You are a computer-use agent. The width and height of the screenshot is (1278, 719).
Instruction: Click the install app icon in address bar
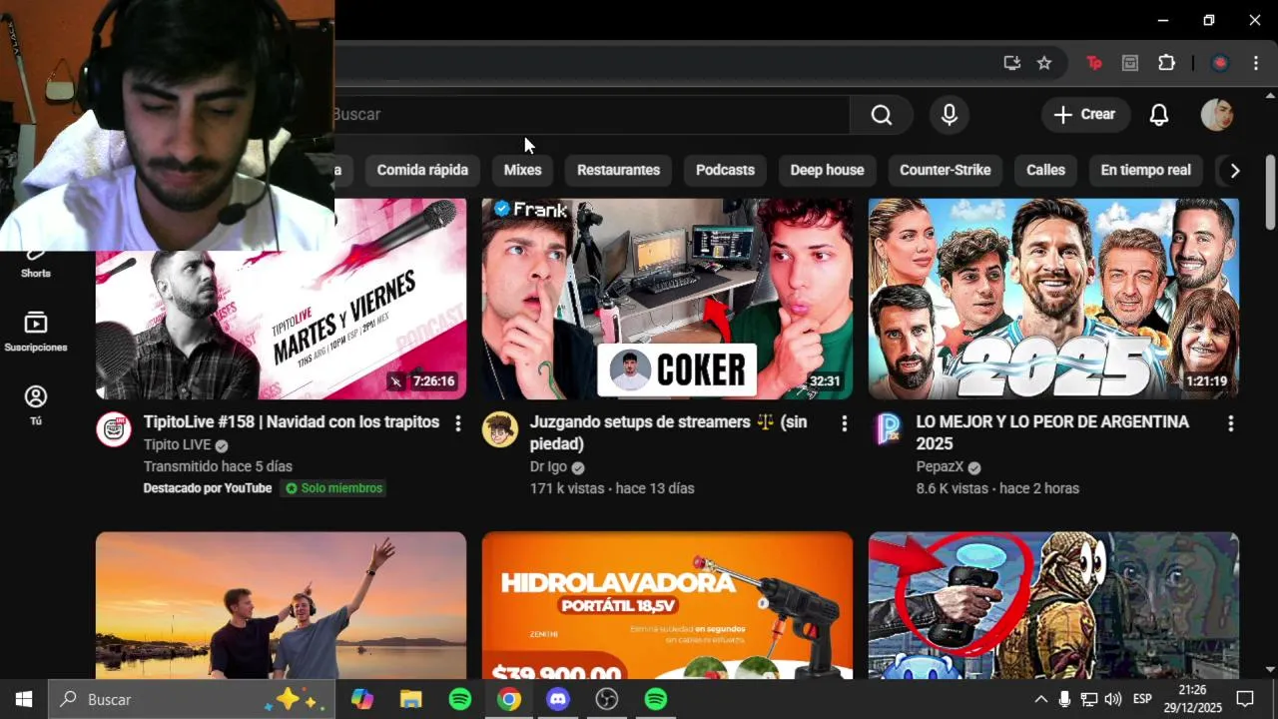[1012, 63]
